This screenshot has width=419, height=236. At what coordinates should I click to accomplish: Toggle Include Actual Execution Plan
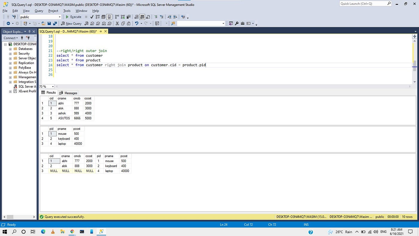coord(117,17)
